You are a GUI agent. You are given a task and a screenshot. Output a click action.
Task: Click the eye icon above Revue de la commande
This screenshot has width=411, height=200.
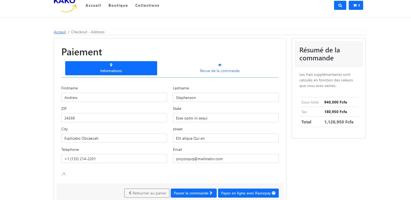220,65
